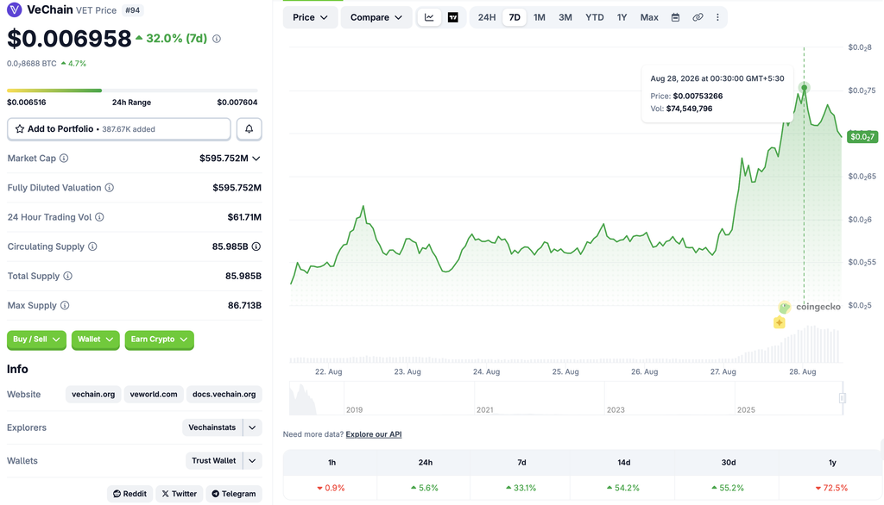The image size is (884, 505).
Task: Select the 1M chart range
Action: click(539, 17)
